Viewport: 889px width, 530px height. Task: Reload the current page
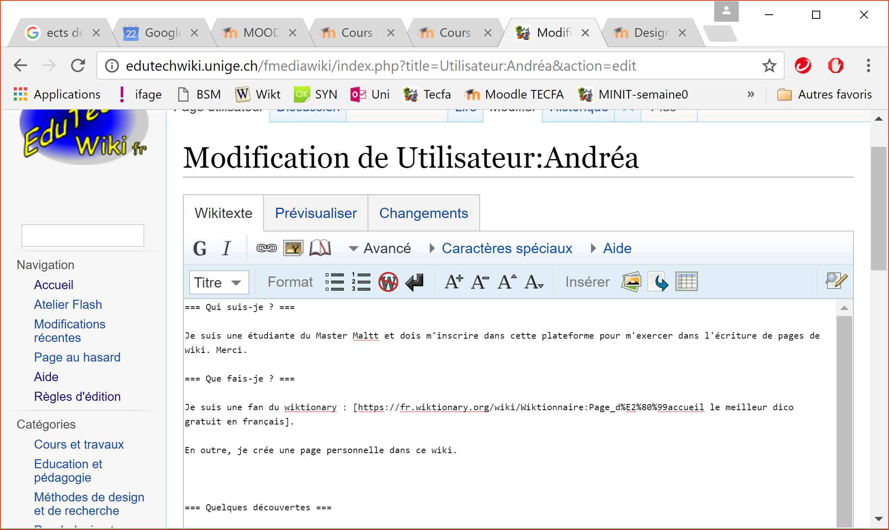click(x=78, y=65)
